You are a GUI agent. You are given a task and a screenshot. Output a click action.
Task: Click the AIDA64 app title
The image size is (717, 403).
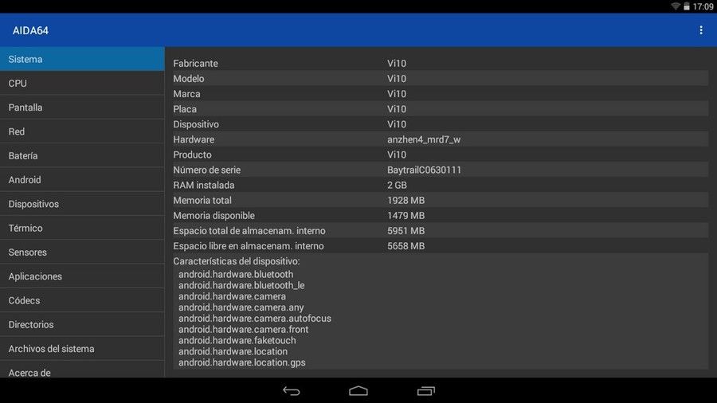pyautogui.click(x=30, y=30)
